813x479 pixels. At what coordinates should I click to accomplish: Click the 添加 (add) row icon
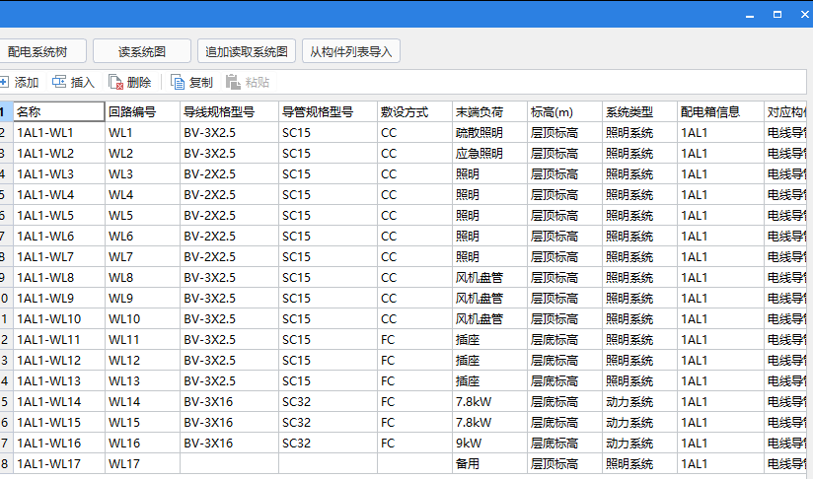click(4, 82)
